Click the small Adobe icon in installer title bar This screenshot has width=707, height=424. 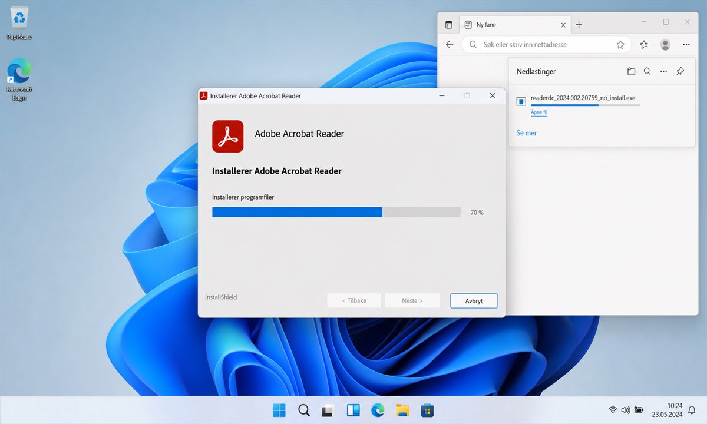(204, 95)
